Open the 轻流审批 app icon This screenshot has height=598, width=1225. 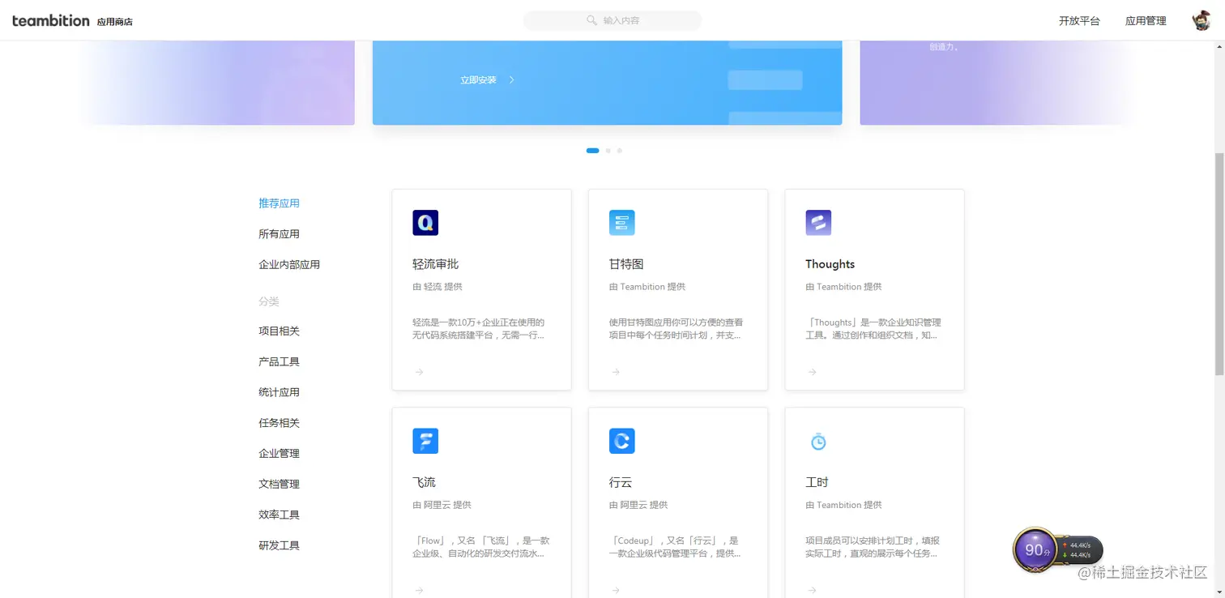425,223
